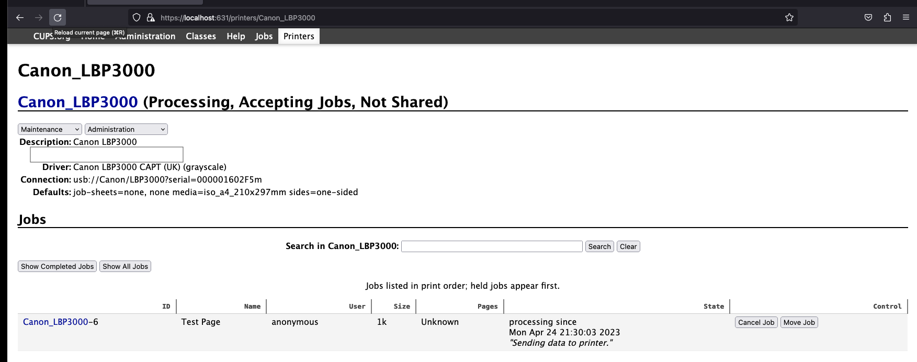Open the Classes tab
Viewport: 917px width, 362px height.
coord(201,36)
